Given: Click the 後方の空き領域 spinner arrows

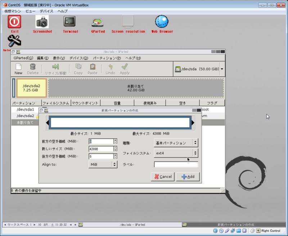Looking at the screenshot, I should (115, 156).
